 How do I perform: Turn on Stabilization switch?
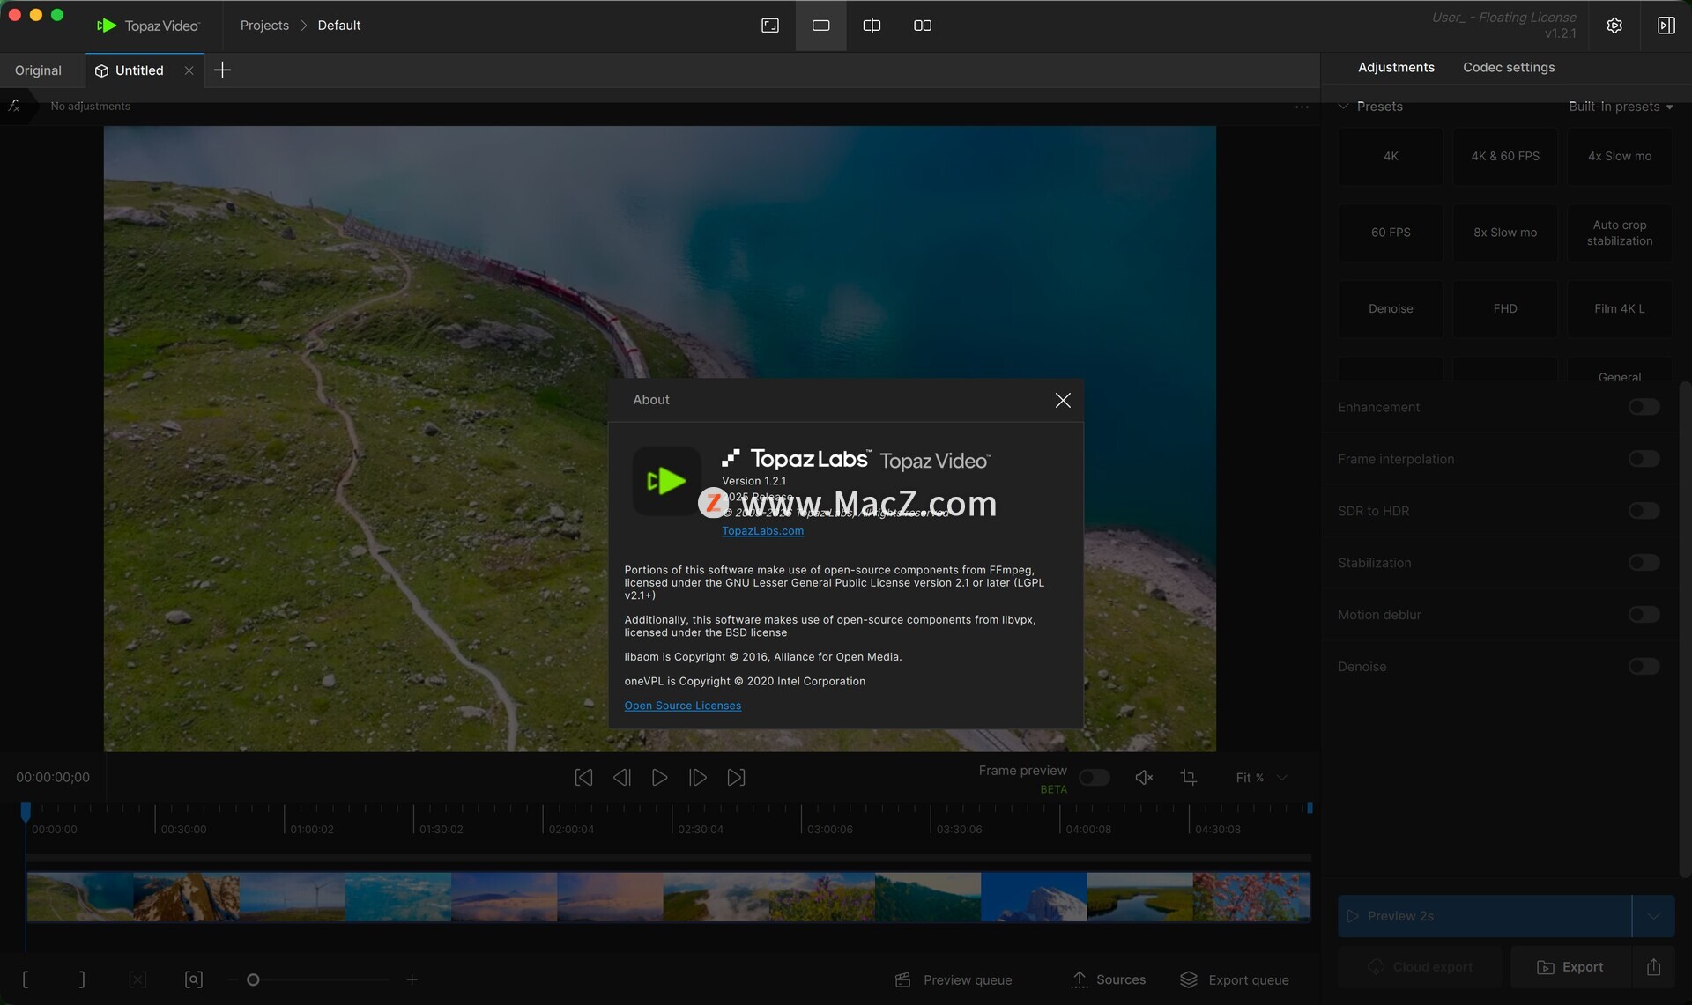(1644, 563)
